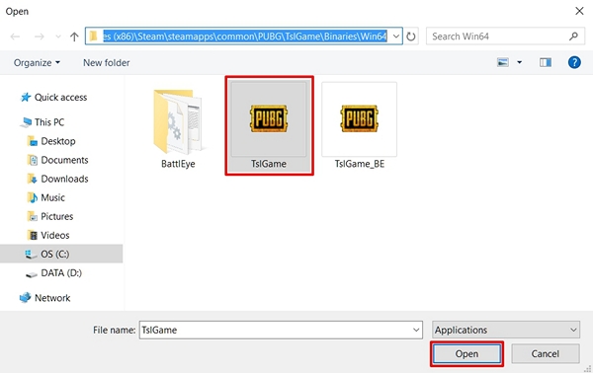Open Music in navigation pane
Screen dimensions: 593x373
click(x=46, y=197)
